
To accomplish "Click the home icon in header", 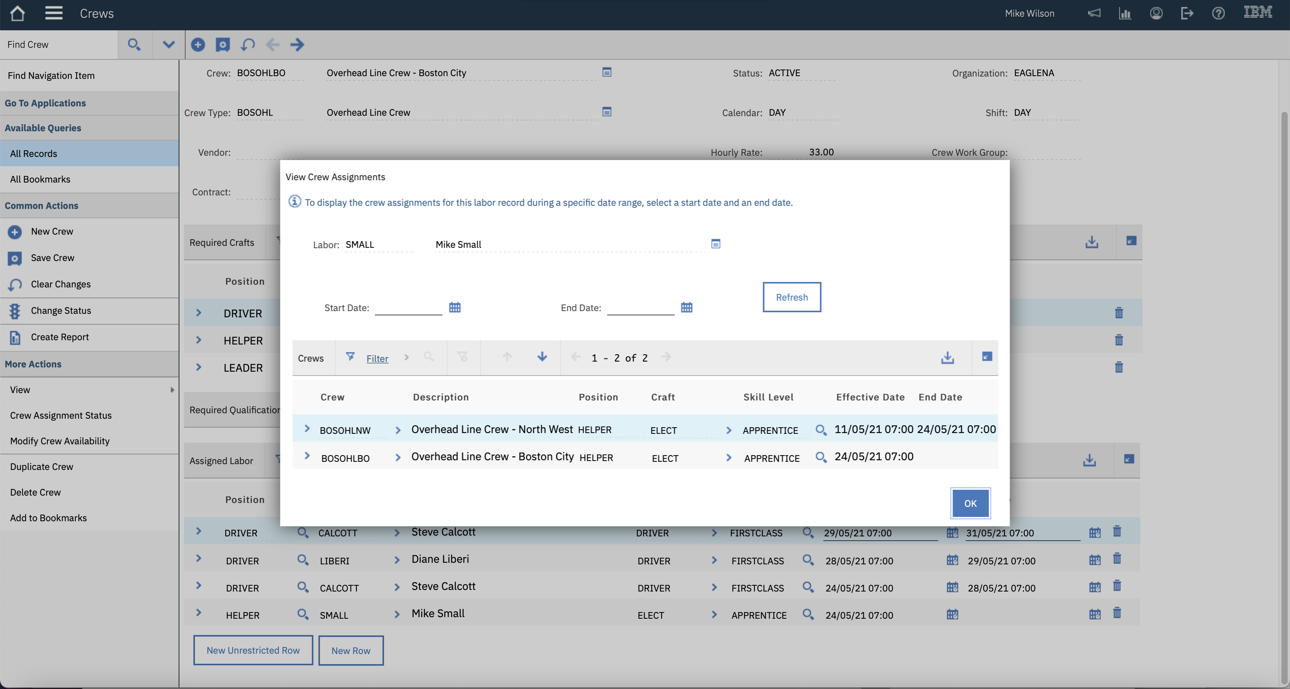I will coord(17,14).
